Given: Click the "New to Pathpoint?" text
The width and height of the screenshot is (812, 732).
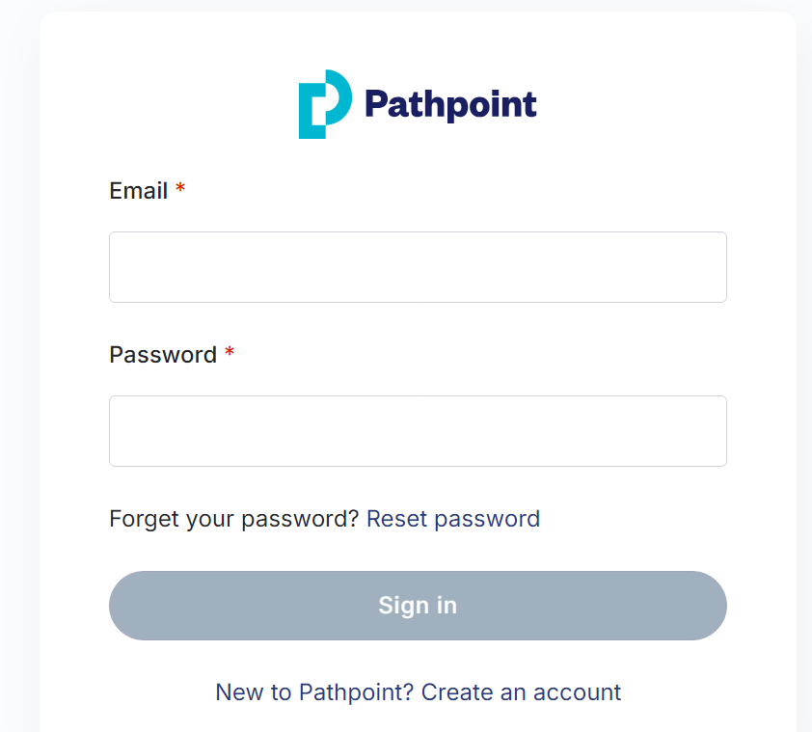Looking at the screenshot, I should [314, 692].
